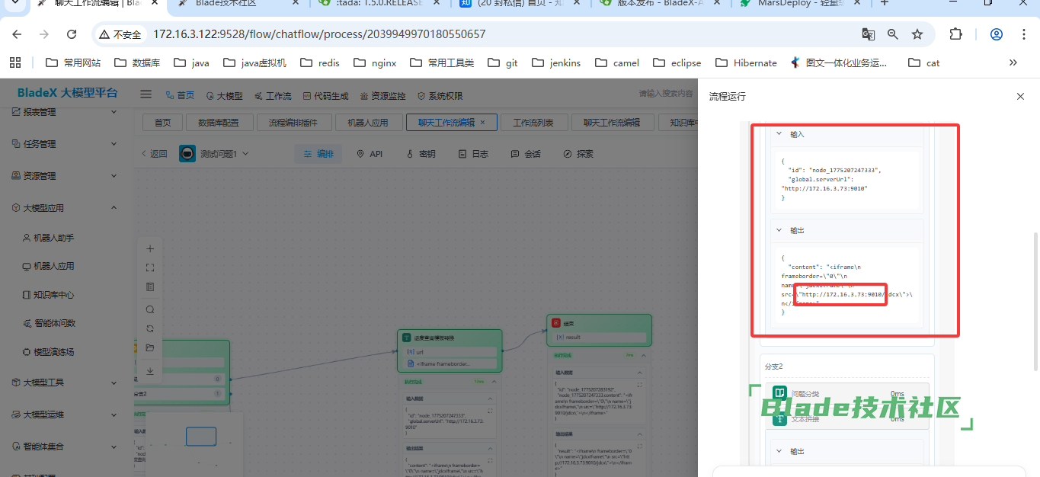Click the zoom-in plus icon on canvas toolbar
This screenshot has width=1040, height=477.
coord(150,249)
